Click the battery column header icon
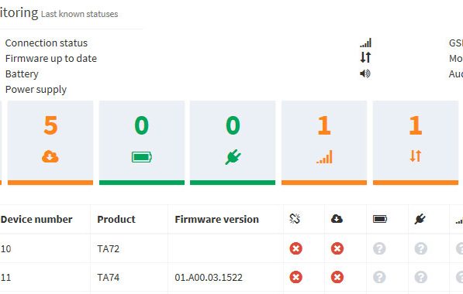This screenshot has height=294, width=463. tap(380, 219)
